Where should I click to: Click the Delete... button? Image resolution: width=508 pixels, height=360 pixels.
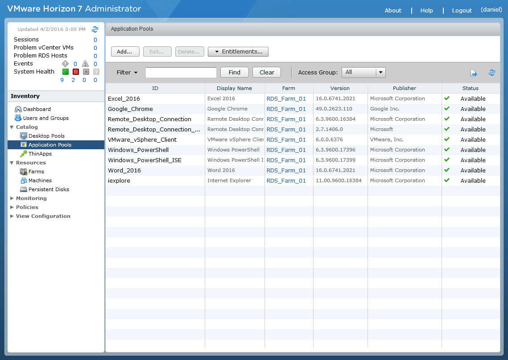coord(190,52)
